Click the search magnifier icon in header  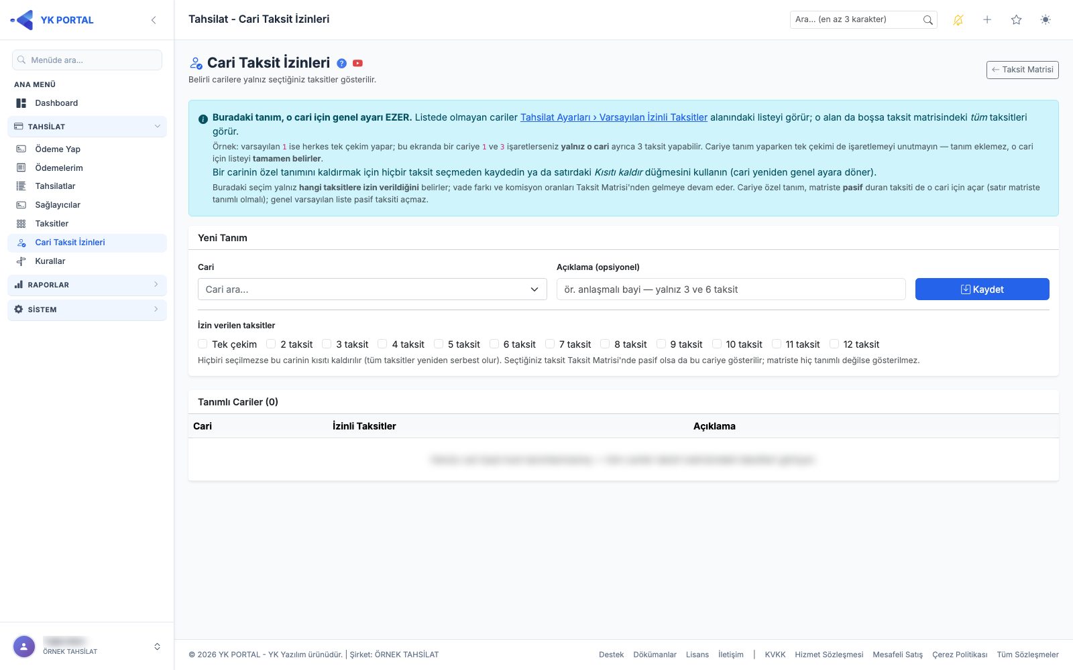927,20
